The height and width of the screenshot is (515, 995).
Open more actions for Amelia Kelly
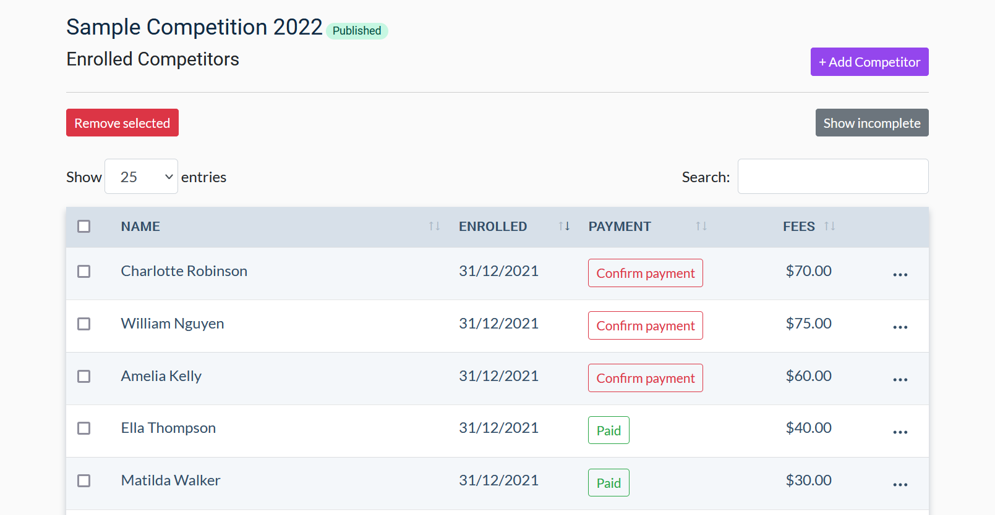pyautogui.click(x=900, y=379)
